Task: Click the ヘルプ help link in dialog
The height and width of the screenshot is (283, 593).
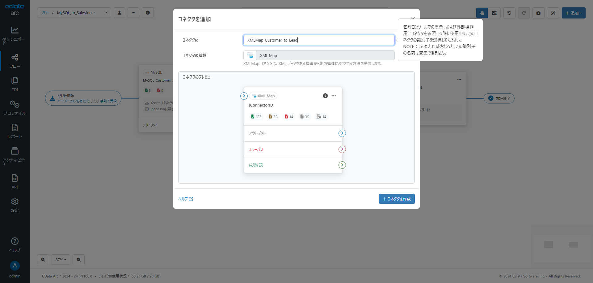Action: [x=186, y=199]
